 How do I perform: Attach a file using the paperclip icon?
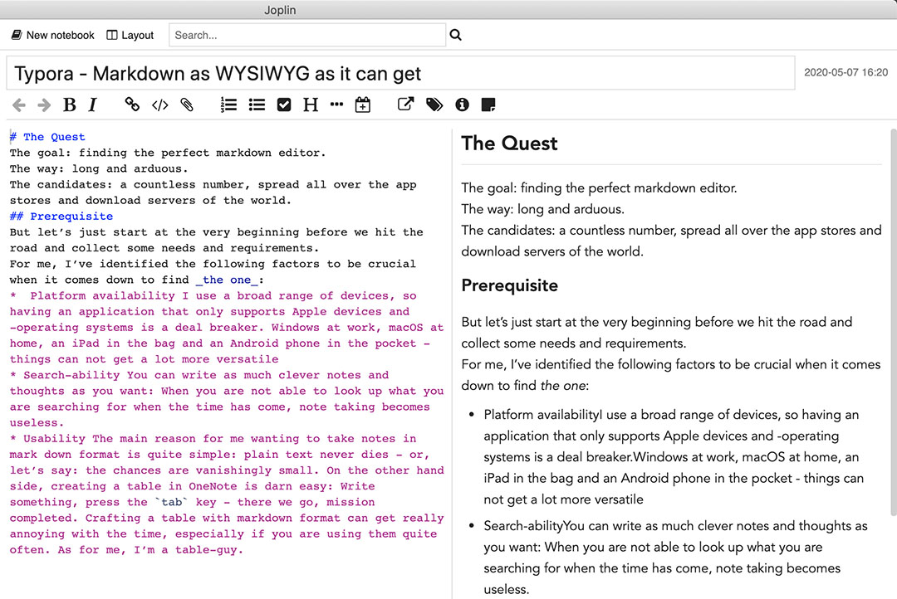pos(187,105)
